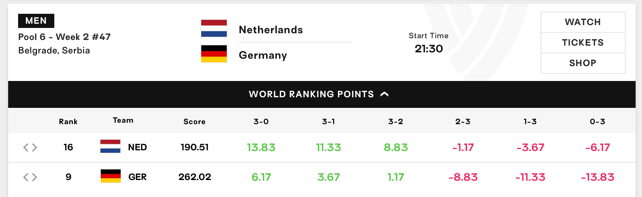
Task: Toggle the World Ranking Points bar
Action: pyautogui.click(x=322, y=94)
